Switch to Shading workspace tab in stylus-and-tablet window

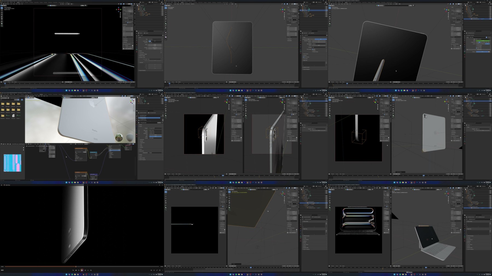point(369,2)
